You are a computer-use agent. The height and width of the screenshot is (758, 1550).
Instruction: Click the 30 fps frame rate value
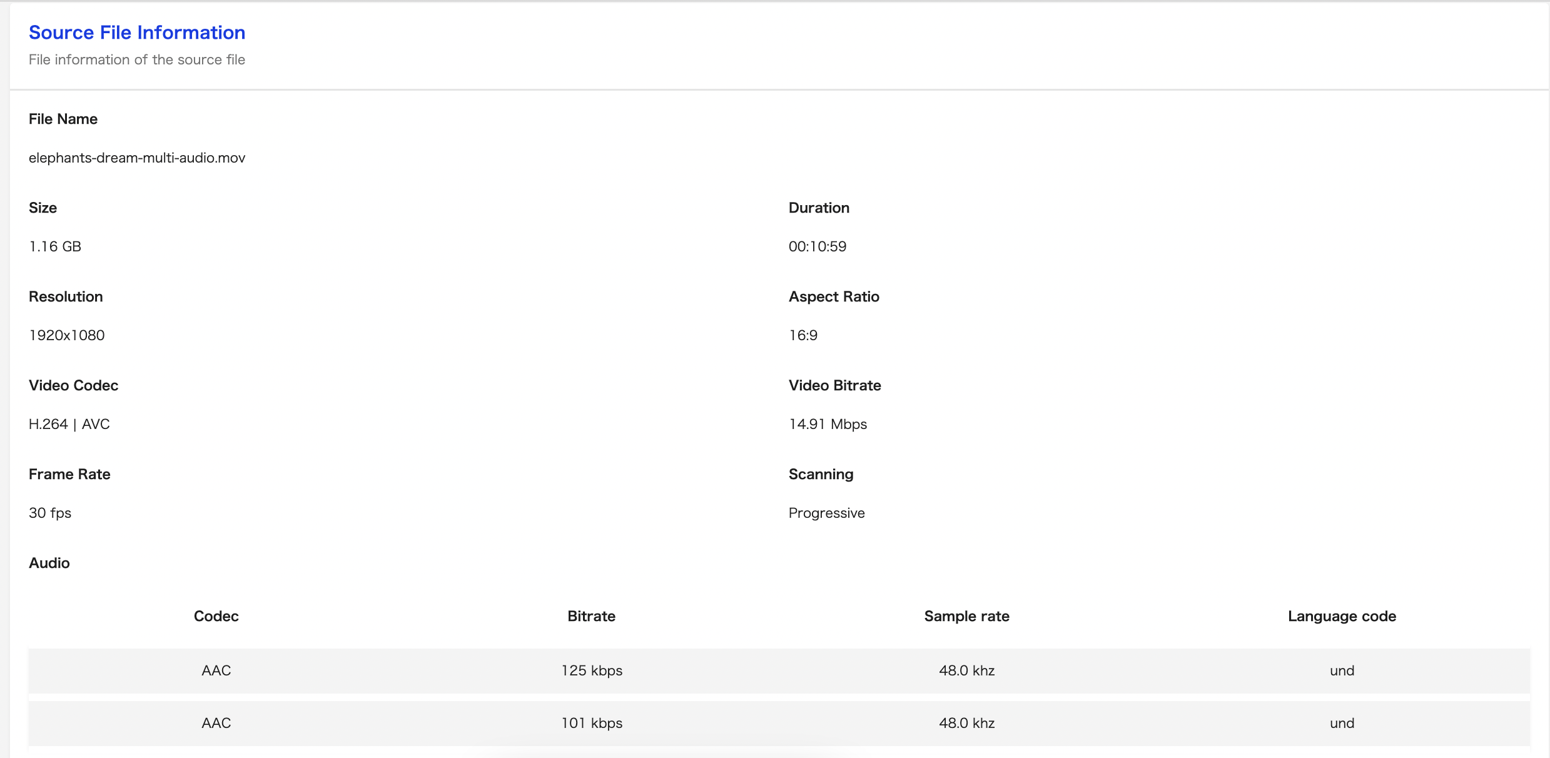point(50,513)
